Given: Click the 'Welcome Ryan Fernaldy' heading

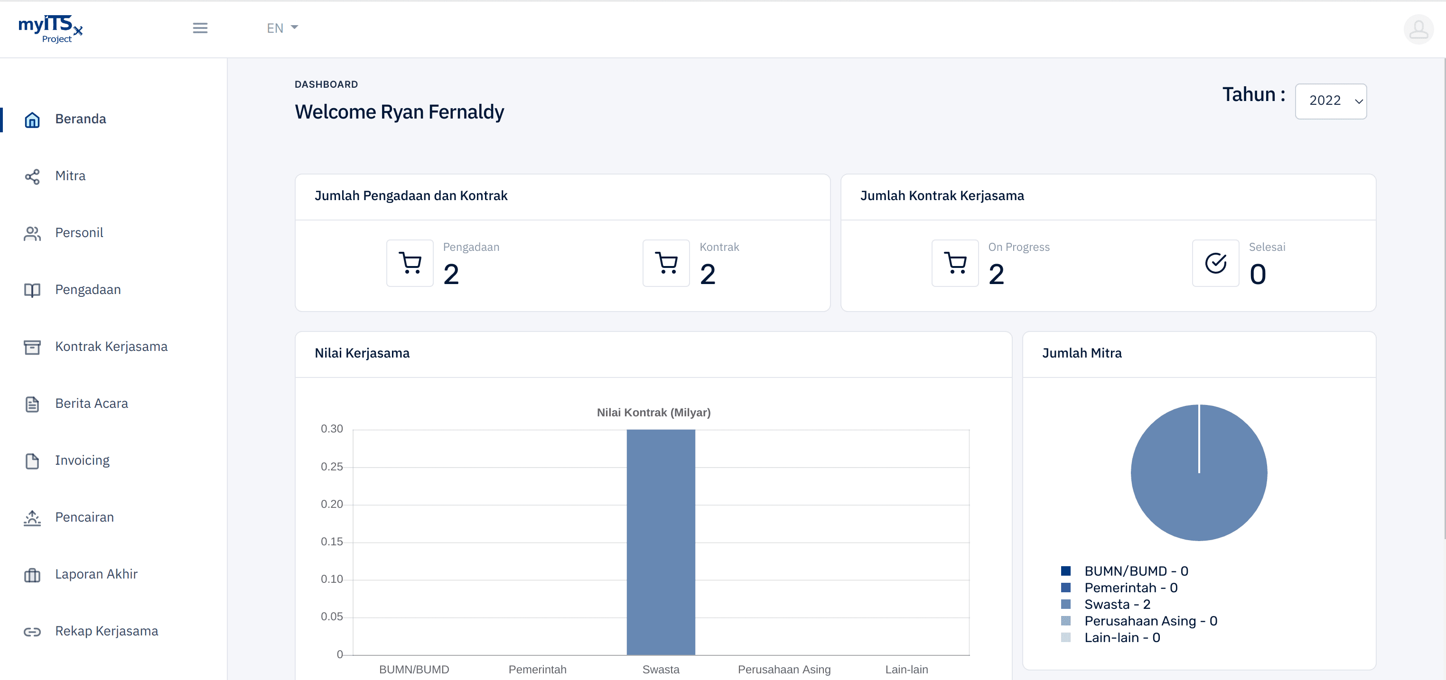Looking at the screenshot, I should tap(399, 111).
